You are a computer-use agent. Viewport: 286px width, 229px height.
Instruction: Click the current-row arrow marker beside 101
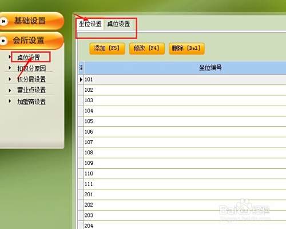point(81,79)
